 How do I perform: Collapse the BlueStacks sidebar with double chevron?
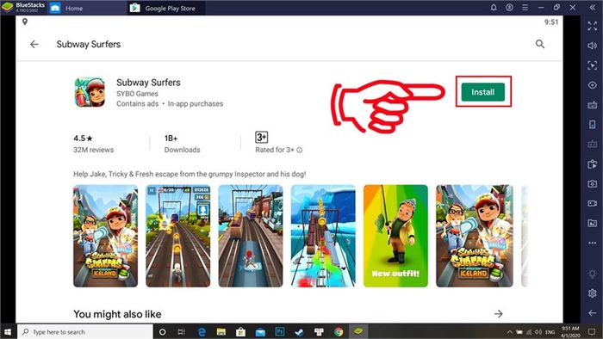click(593, 7)
